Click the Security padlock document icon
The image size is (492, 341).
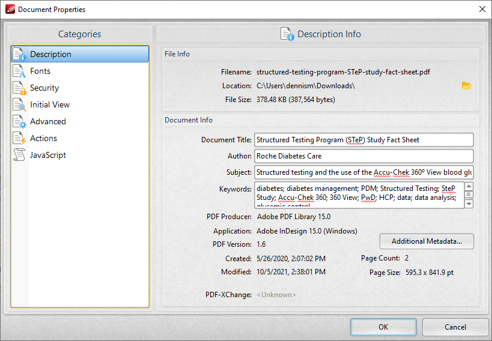[19, 88]
